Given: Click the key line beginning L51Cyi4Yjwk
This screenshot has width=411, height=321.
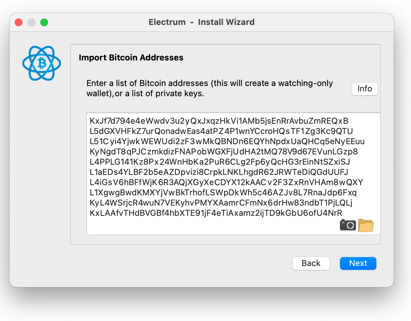Looking at the screenshot, I should pyautogui.click(x=227, y=141).
